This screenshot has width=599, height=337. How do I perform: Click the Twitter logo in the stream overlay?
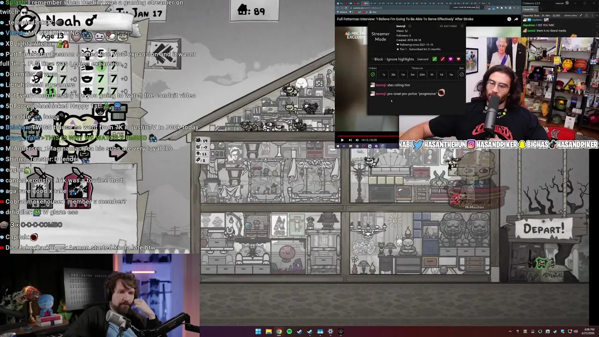click(418, 144)
